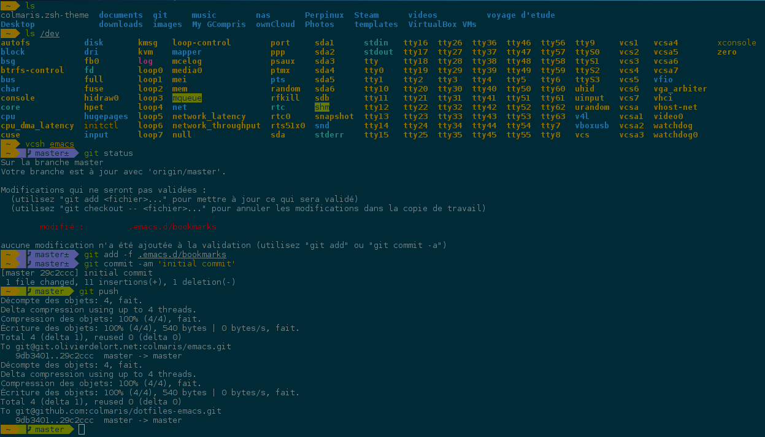
Task: Click the voyage d'etude folder name
Action: (520, 15)
